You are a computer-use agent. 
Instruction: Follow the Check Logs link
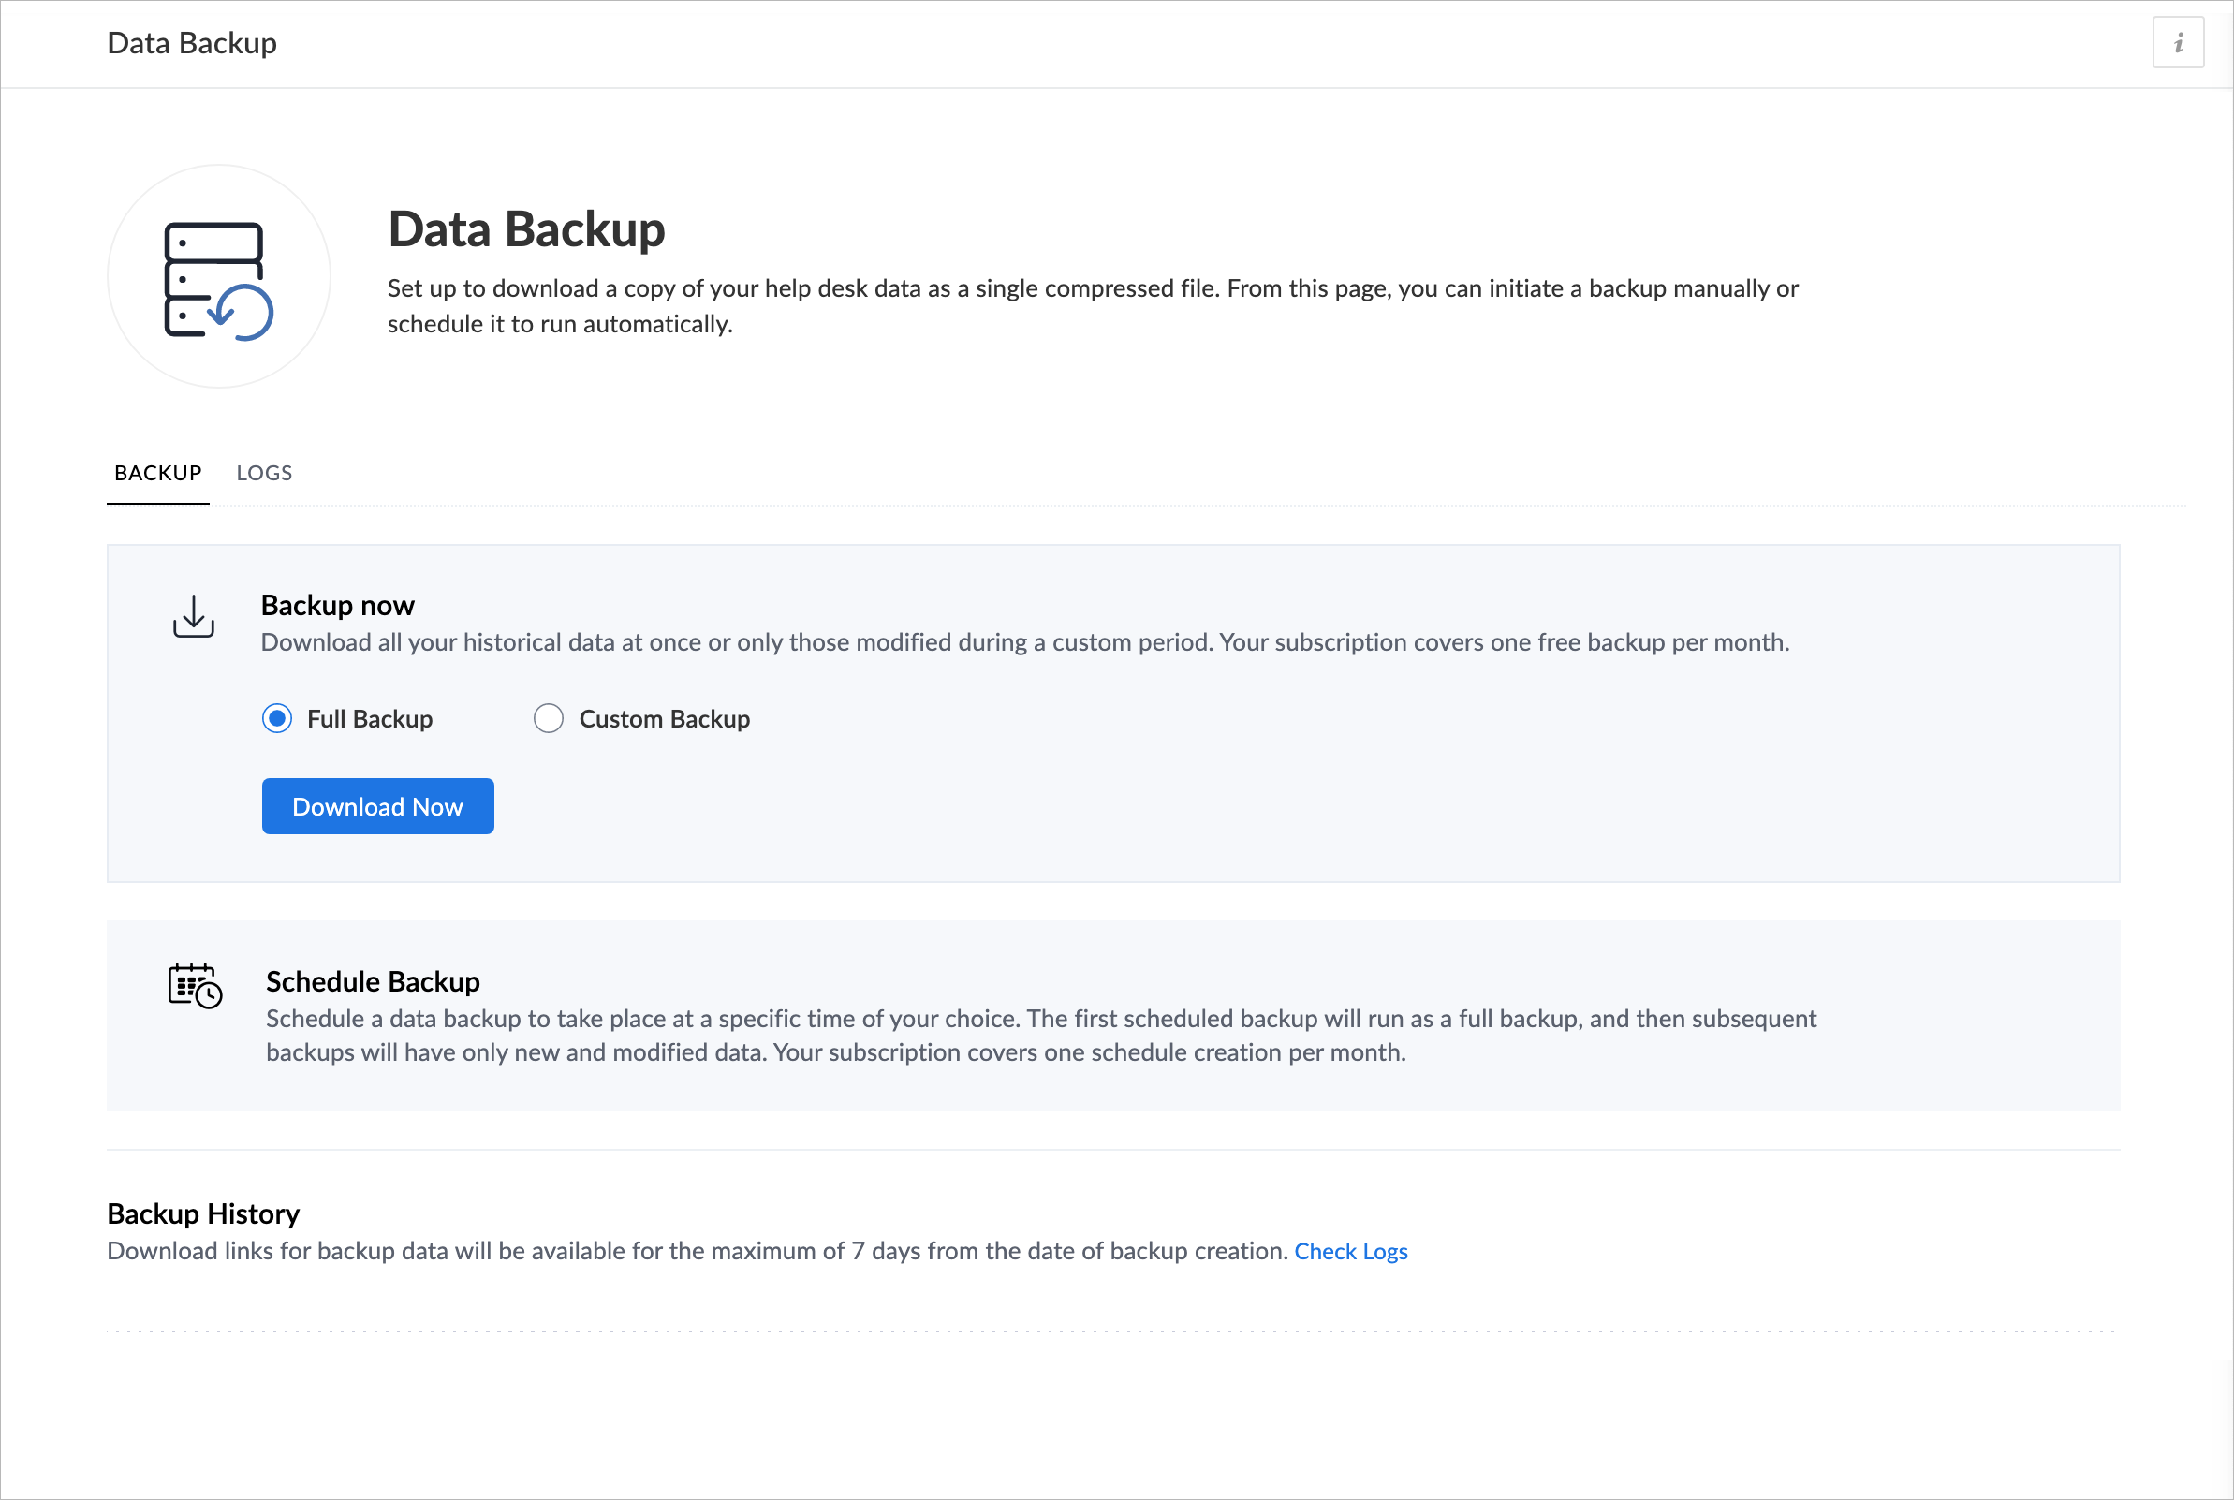pos(1350,1251)
